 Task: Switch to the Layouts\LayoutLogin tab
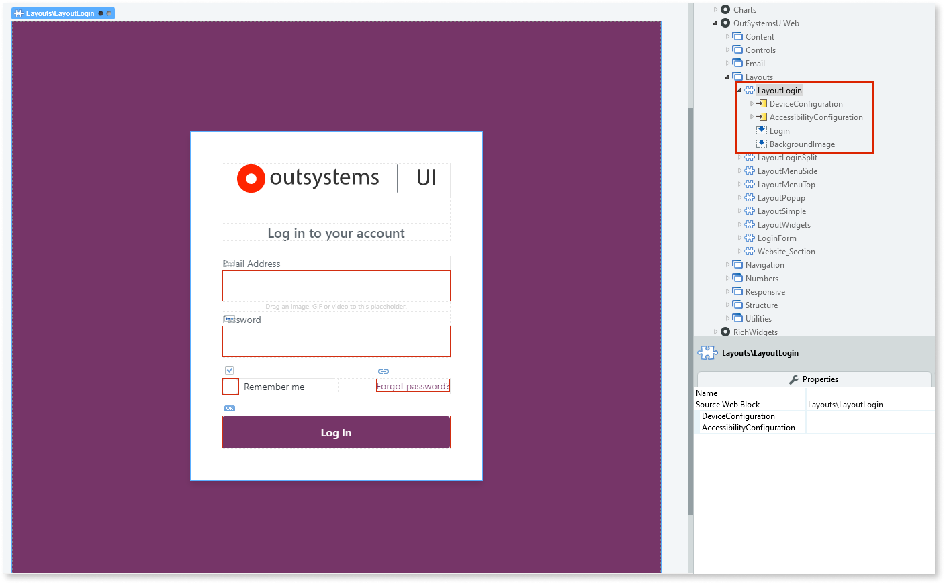click(x=60, y=13)
